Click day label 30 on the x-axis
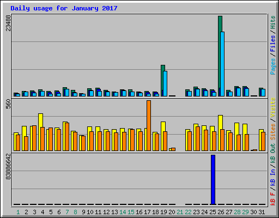 (x=253, y=212)
